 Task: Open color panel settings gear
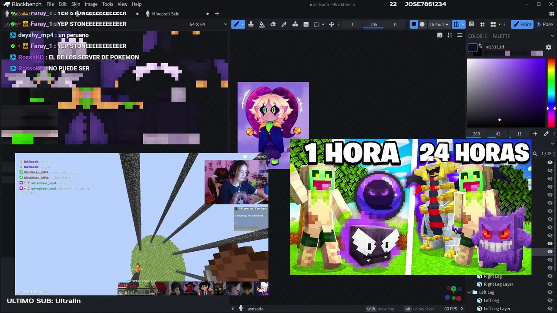(x=549, y=47)
